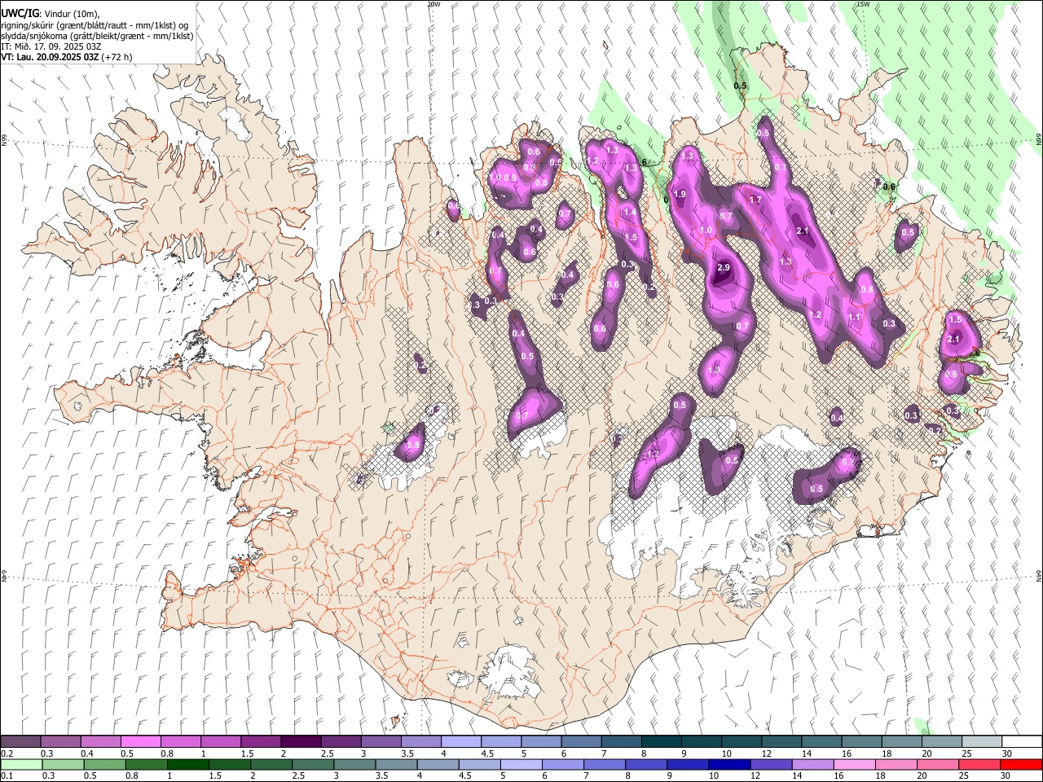The height and width of the screenshot is (782, 1043).
Task: Click the red swatch labeled 30 in the bottom row
Action: (1020, 765)
